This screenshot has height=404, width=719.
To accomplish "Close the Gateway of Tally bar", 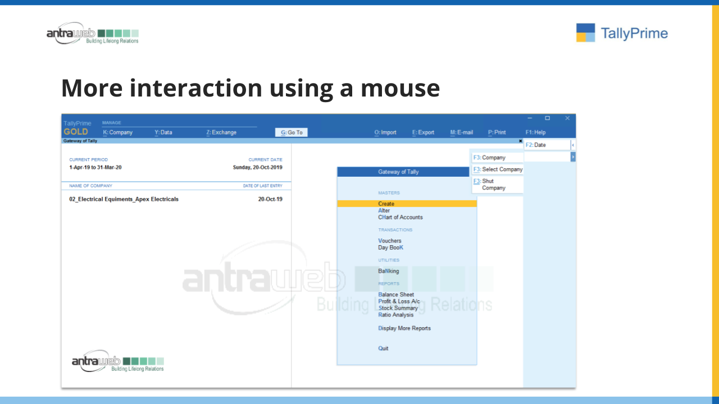I will pyautogui.click(x=520, y=141).
